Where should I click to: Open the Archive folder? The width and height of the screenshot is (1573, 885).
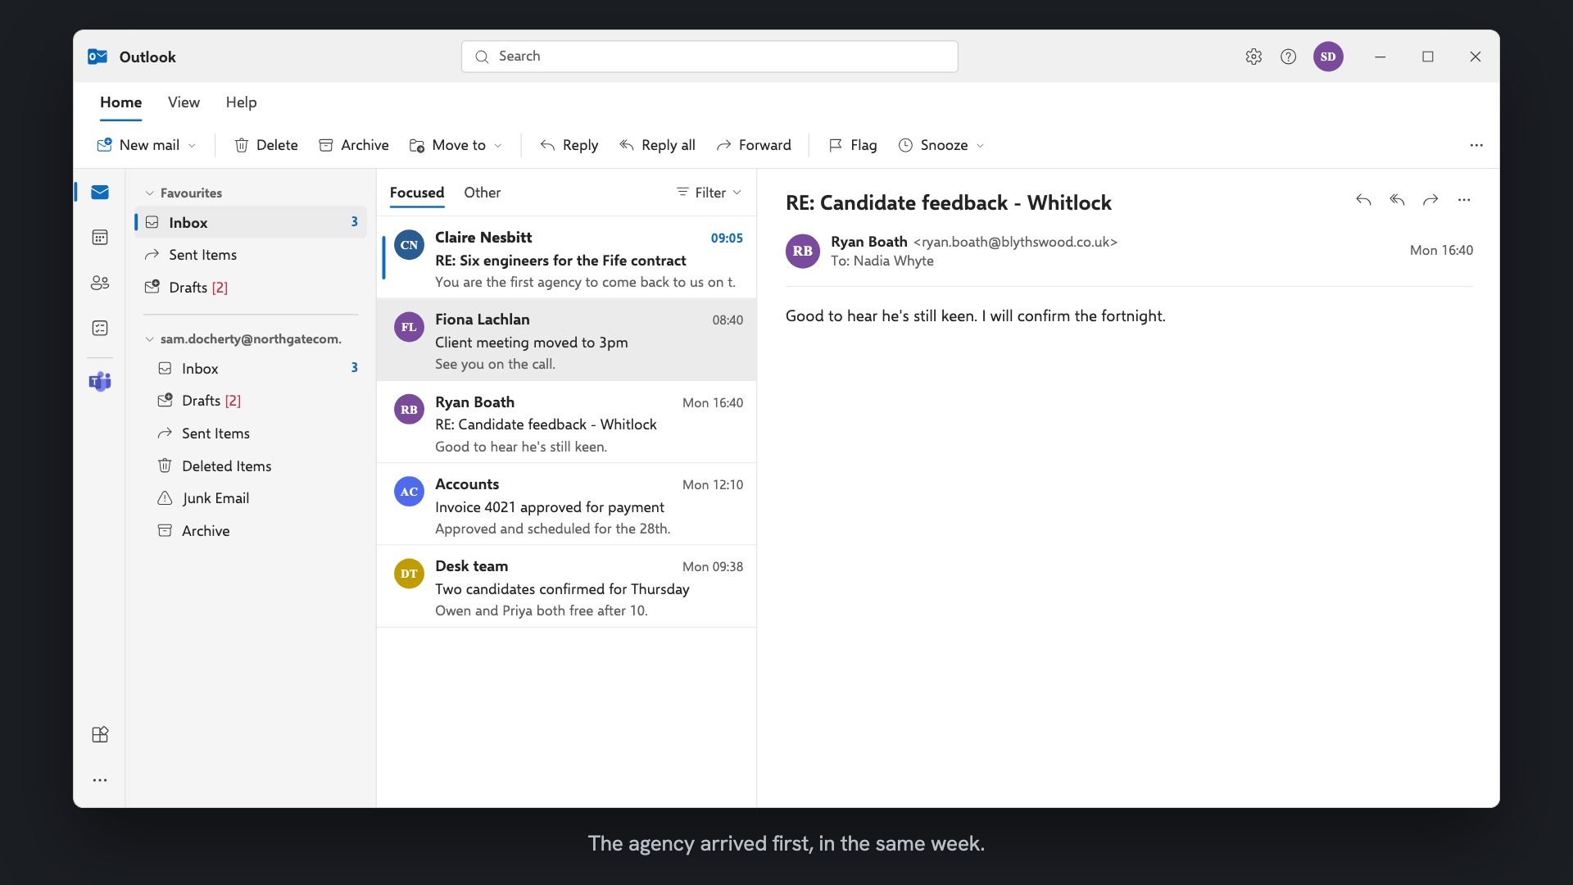click(x=251, y=531)
